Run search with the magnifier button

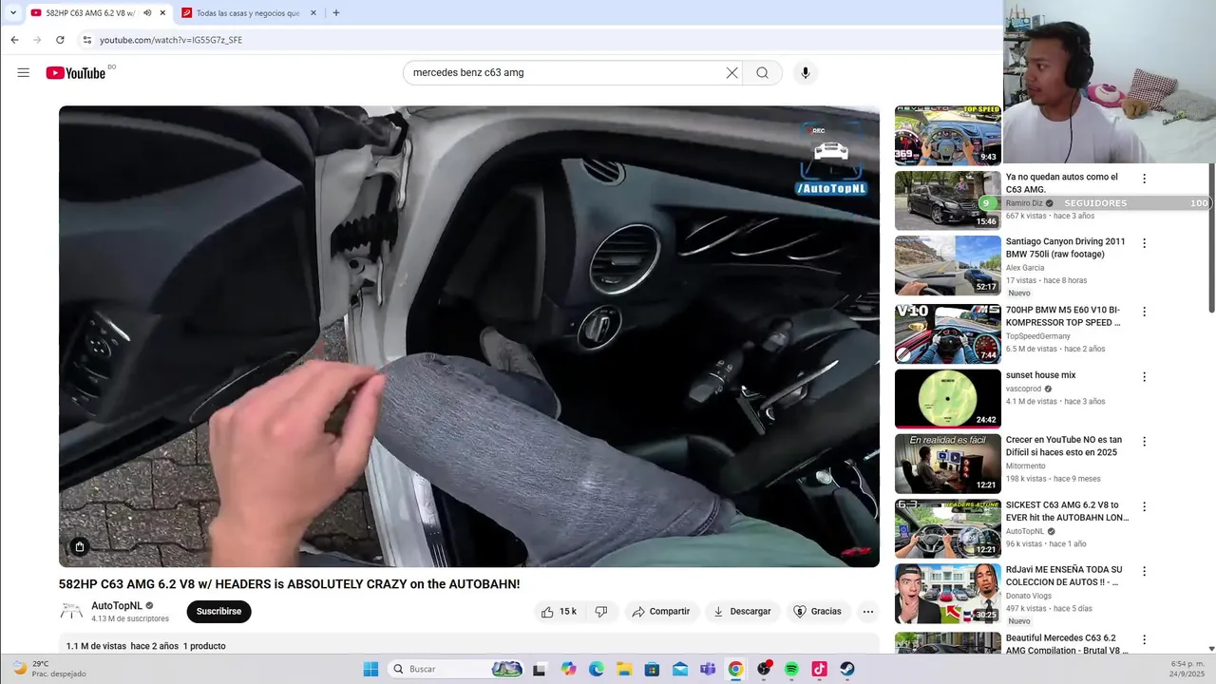(762, 73)
